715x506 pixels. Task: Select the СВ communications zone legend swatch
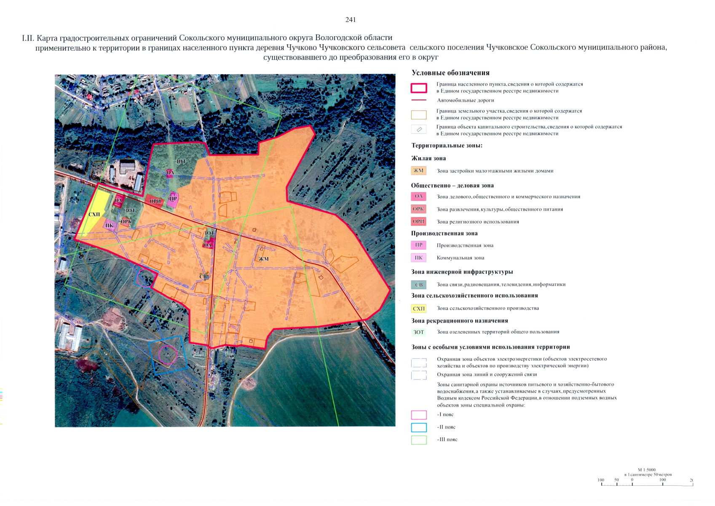point(418,285)
